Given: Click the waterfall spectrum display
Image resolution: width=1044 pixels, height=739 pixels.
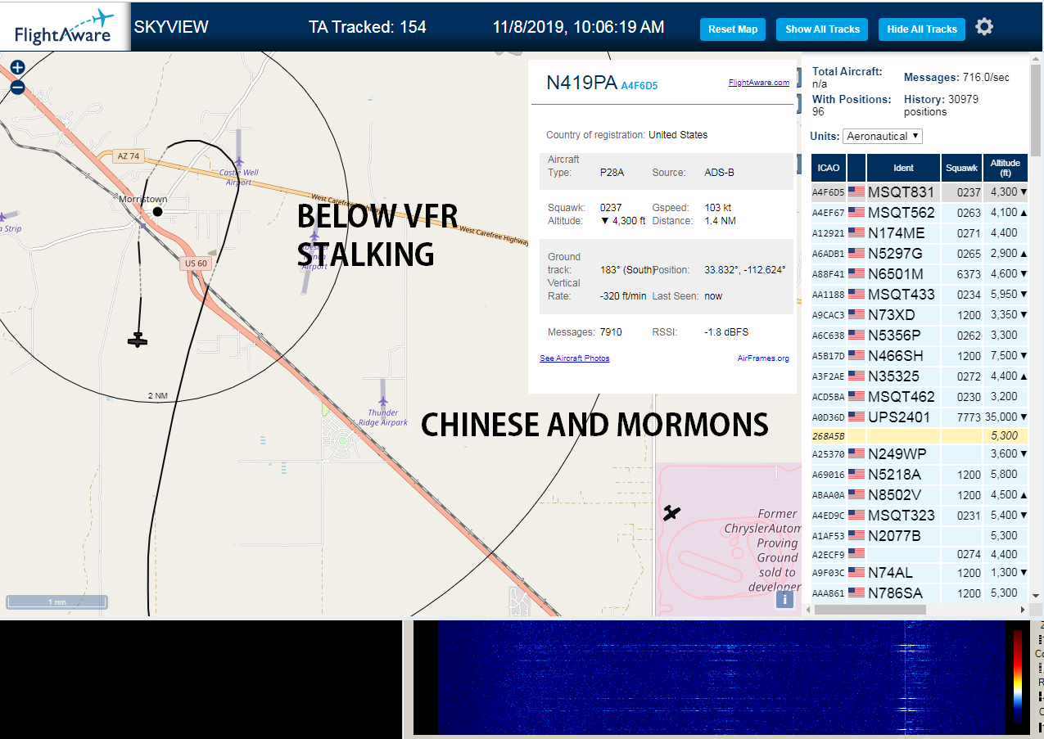Looking at the screenshot, I should (x=721, y=678).
